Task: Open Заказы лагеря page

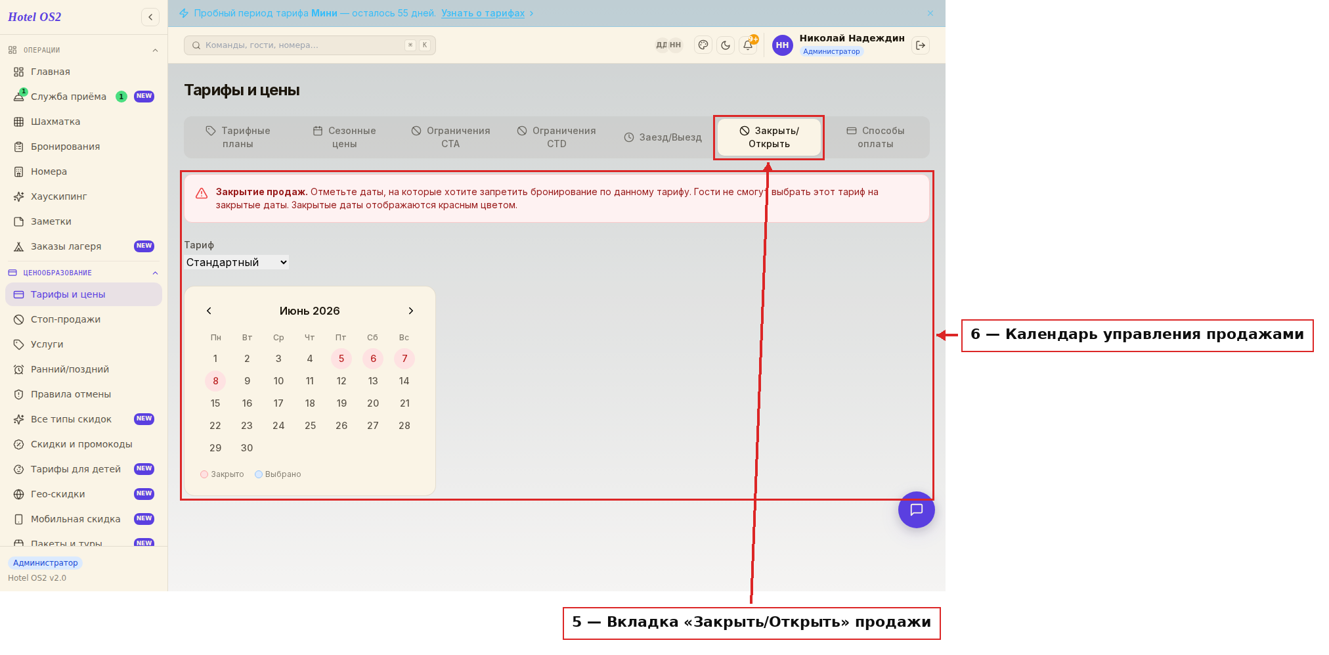Action: pos(83,246)
